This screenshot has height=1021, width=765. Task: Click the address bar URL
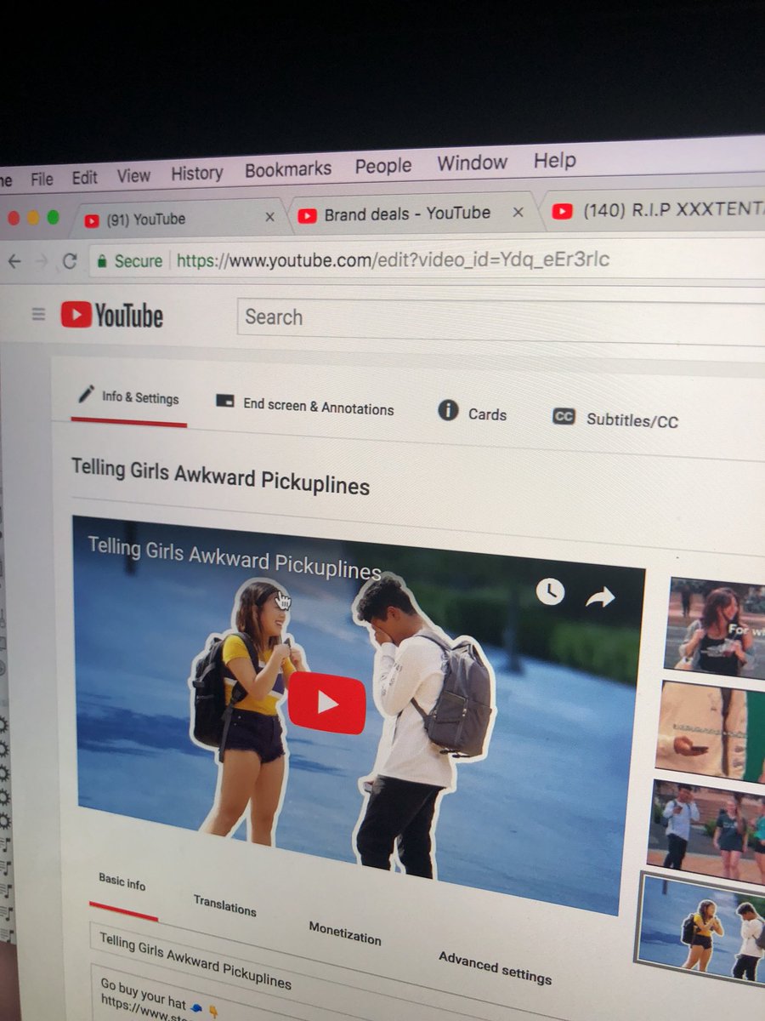coord(393,259)
